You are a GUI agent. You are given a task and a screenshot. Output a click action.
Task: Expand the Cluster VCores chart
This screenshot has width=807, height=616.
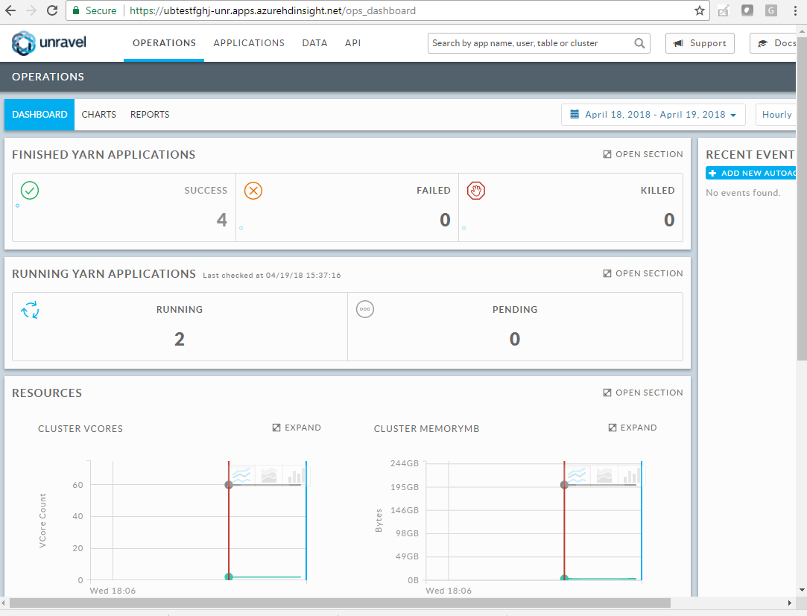pos(297,428)
